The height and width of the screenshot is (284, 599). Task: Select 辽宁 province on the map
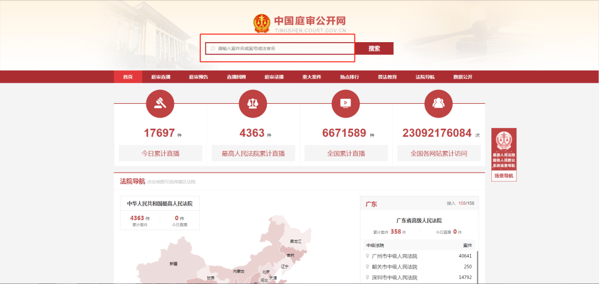click(285, 266)
